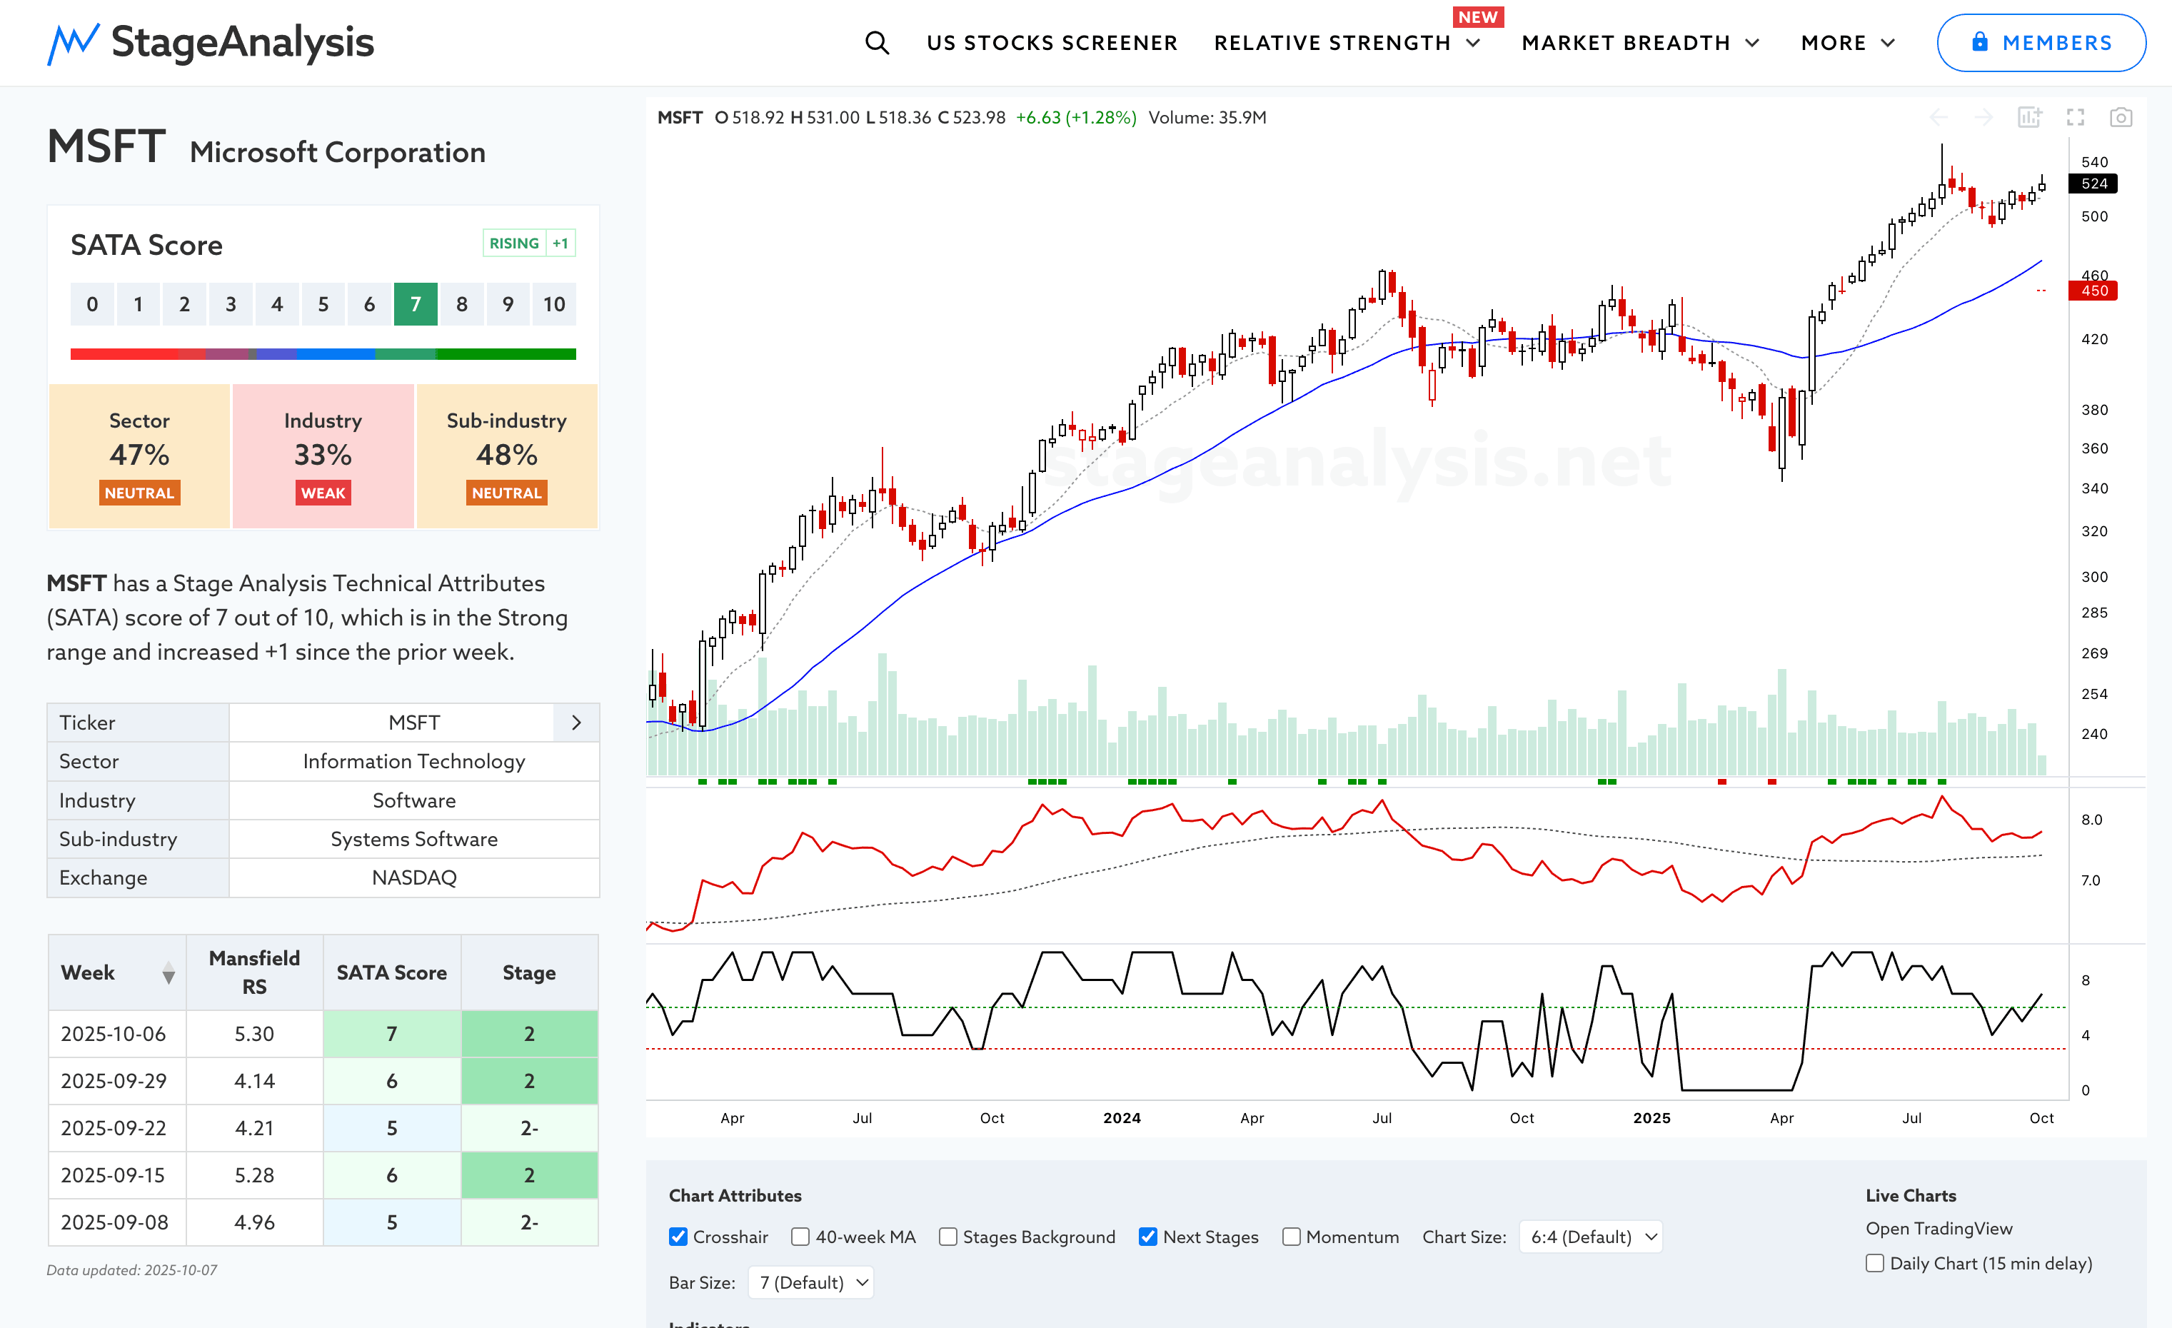Screen dimensions: 2172x1328
Task: Click the search magnifier icon
Action: point(876,42)
